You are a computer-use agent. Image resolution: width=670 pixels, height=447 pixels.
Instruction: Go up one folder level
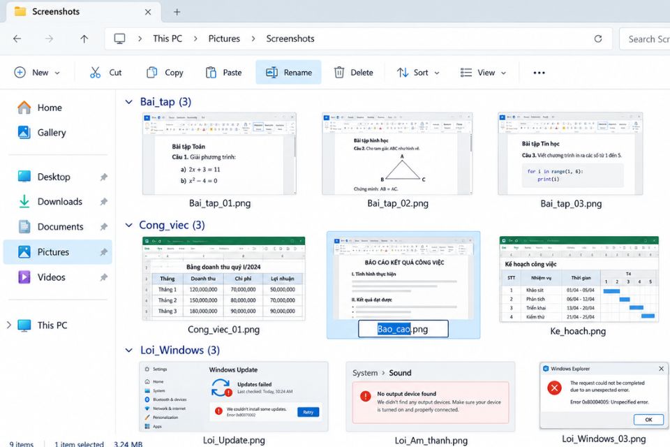(x=84, y=39)
